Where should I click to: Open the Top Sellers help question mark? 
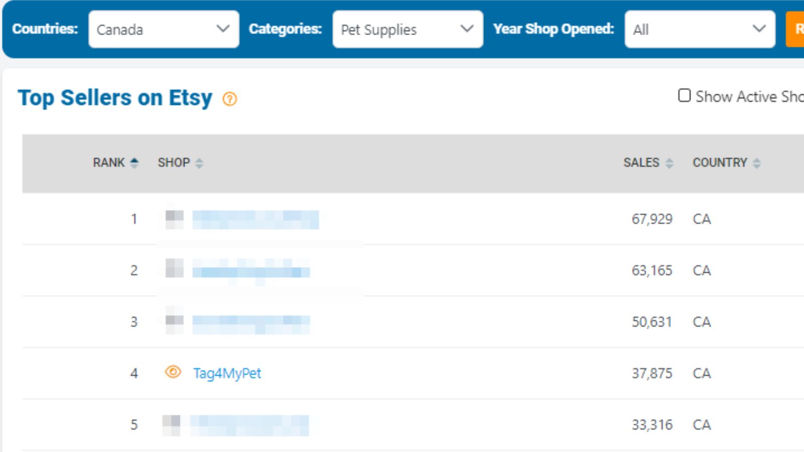[x=229, y=99]
